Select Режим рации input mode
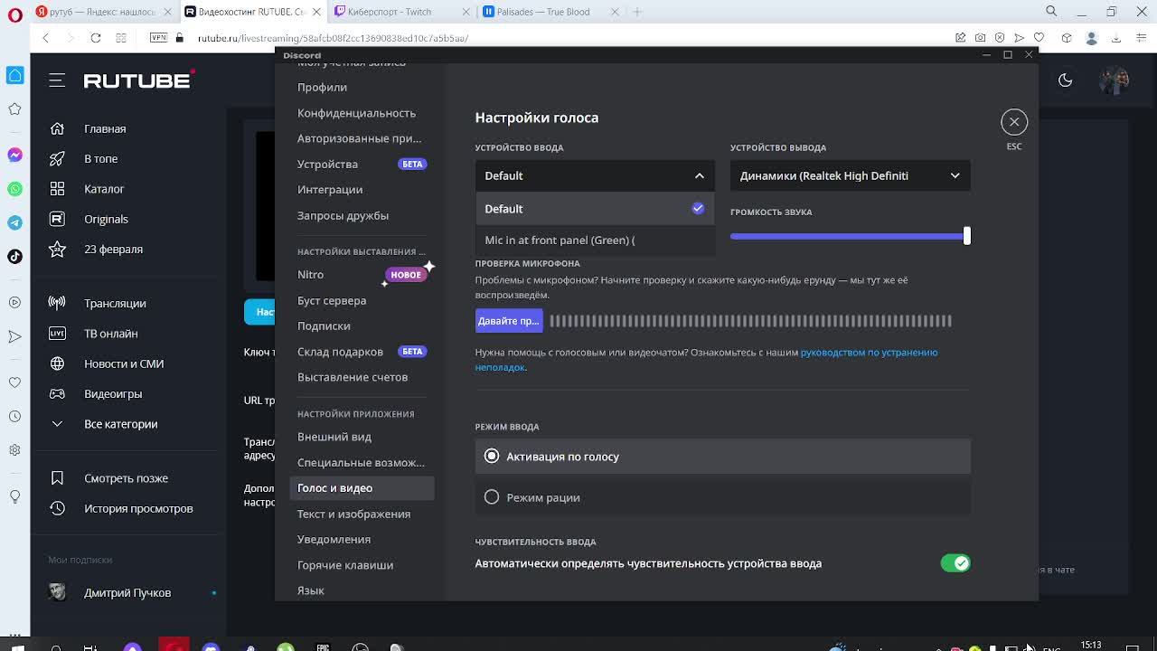 click(x=722, y=497)
